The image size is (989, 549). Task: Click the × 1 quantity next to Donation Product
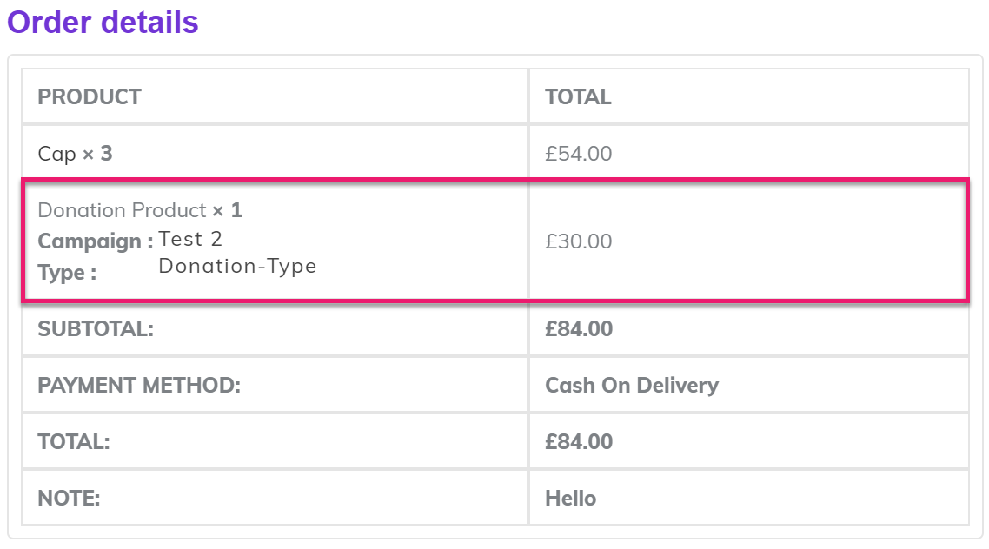click(228, 210)
